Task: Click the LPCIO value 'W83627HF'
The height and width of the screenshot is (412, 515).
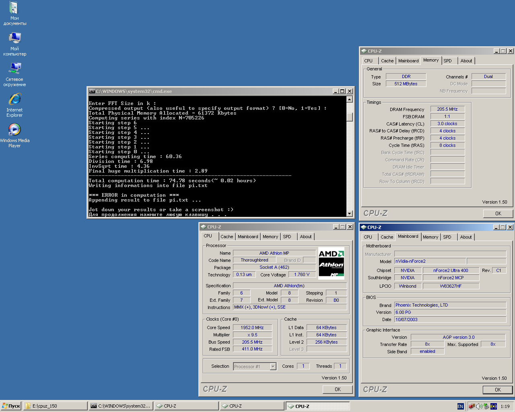Action: point(451,286)
